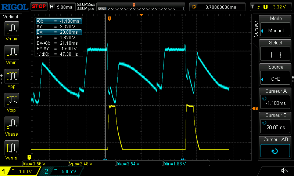
Task: Select the Vmin measurement icon
Action: pos(12,52)
